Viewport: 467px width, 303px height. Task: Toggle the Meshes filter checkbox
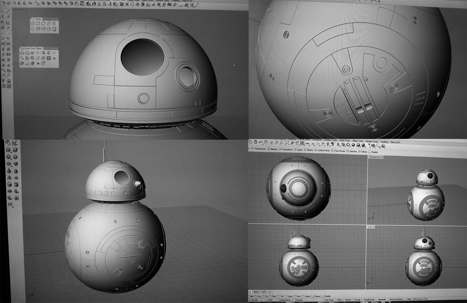269,149
